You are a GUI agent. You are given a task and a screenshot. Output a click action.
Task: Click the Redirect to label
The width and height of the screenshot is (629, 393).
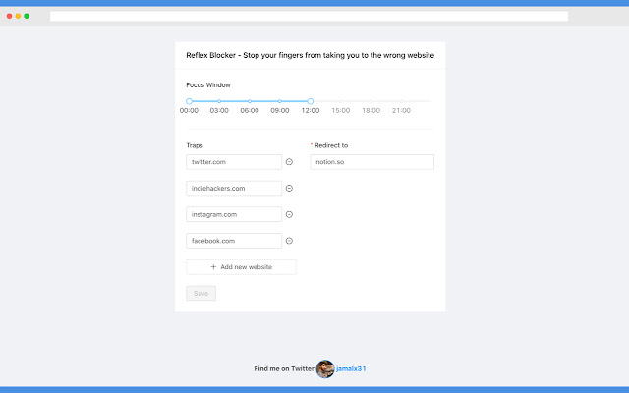coord(331,145)
